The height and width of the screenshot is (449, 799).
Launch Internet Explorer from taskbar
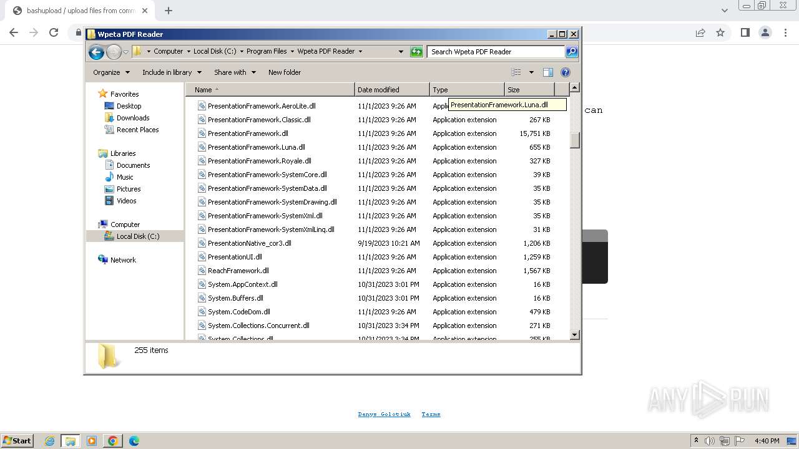coord(49,441)
